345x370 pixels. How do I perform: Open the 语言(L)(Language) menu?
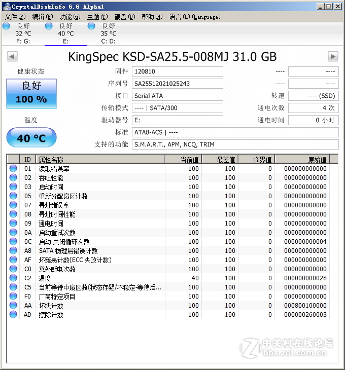[195, 17]
